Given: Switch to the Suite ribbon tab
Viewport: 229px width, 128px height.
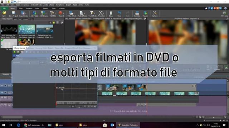Looking at the screenshot, I should (x=54, y=9).
